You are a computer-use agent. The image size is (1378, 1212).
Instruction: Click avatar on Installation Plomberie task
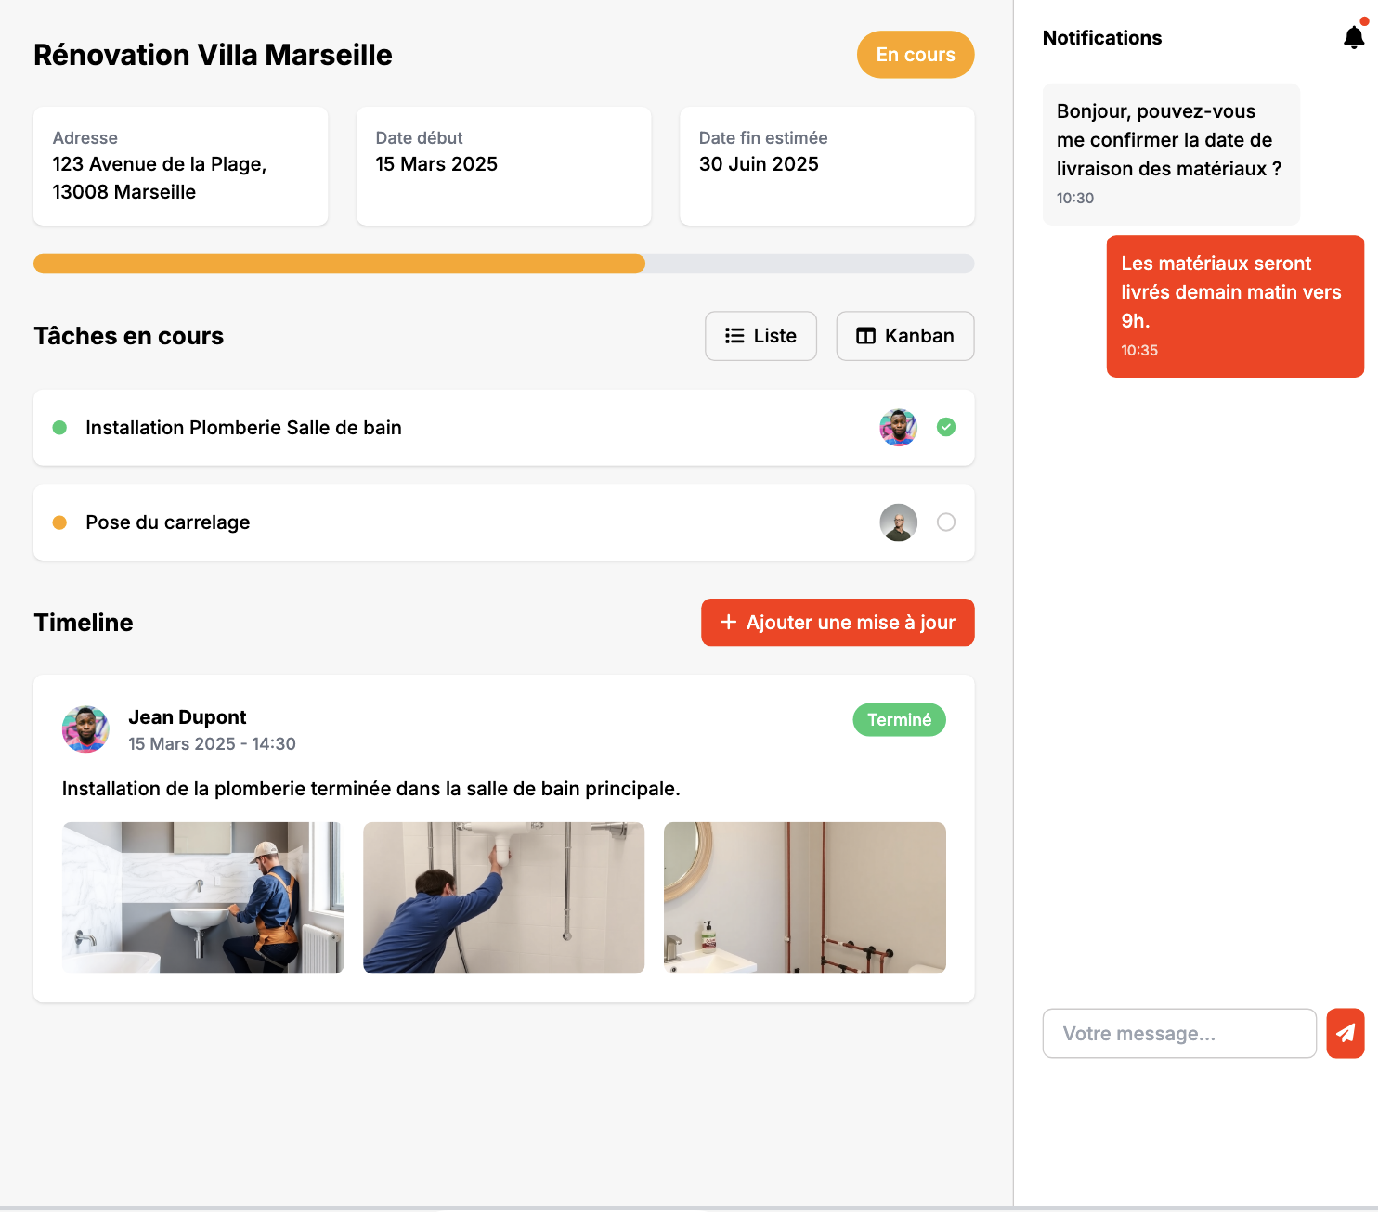(x=898, y=428)
